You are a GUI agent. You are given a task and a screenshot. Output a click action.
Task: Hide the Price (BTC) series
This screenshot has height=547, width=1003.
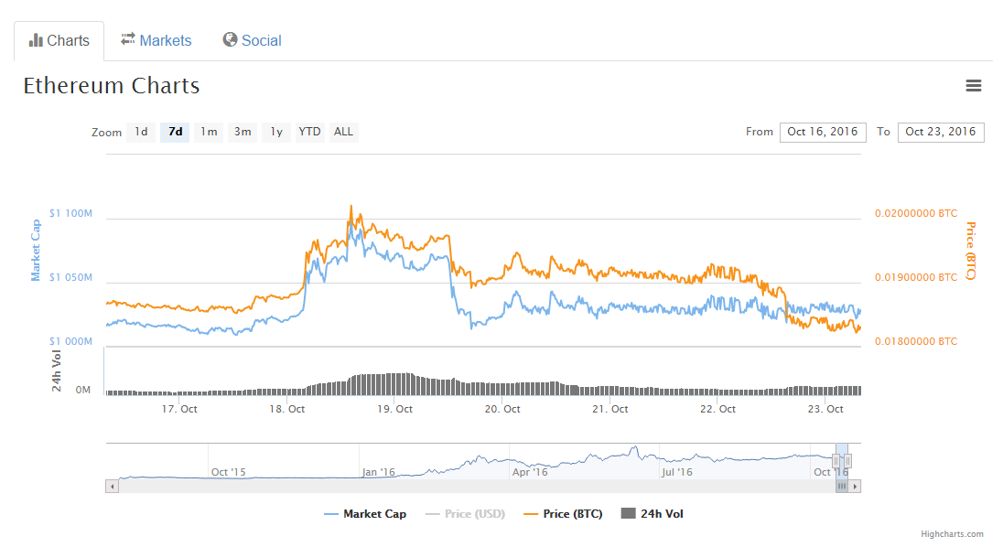pos(563,514)
